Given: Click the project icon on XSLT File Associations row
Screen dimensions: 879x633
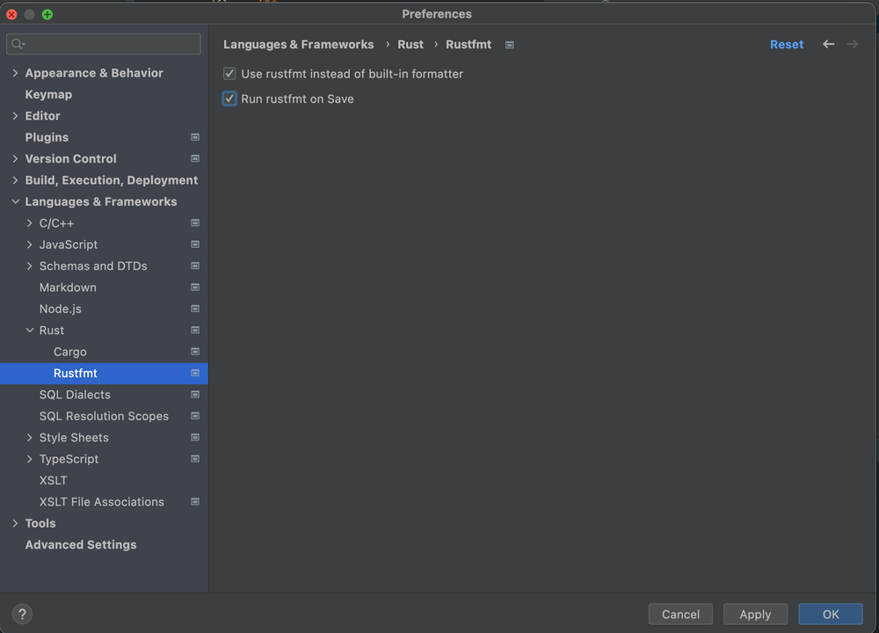Looking at the screenshot, I should tap(195, 502).
